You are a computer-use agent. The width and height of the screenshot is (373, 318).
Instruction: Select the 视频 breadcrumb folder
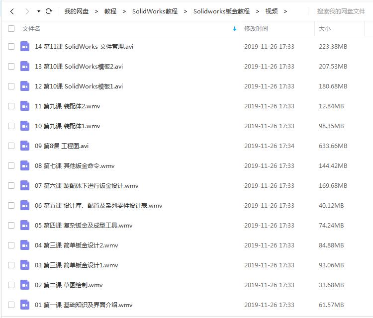coord(272,11)
